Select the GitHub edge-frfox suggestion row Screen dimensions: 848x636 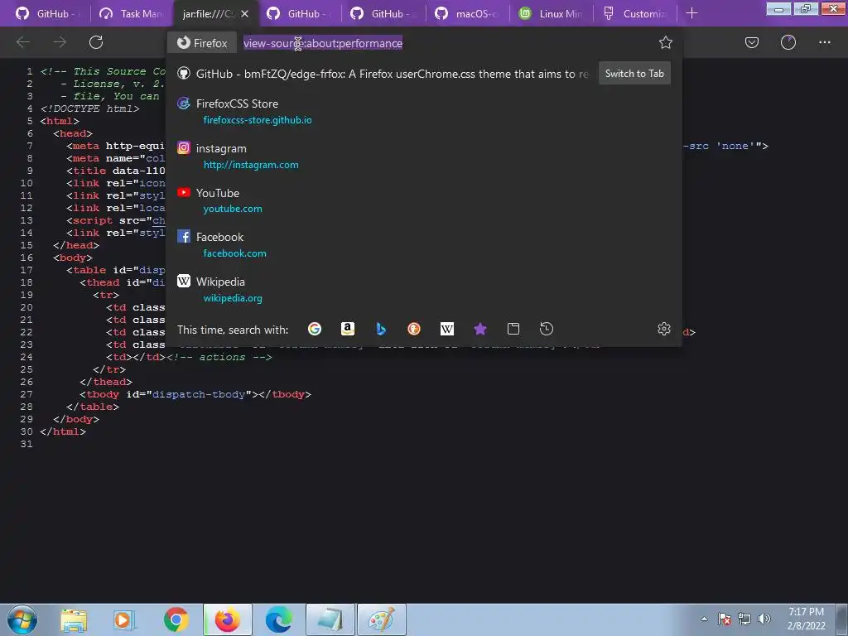pos(423,74)
